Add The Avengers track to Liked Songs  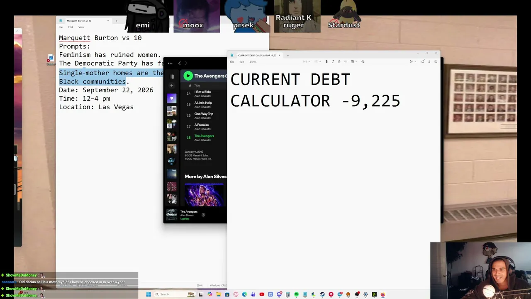coord(203,215)
